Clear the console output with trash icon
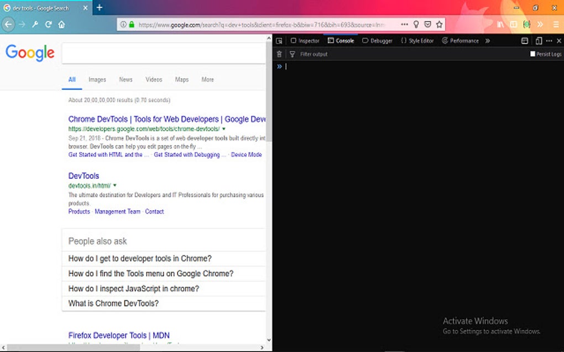 coord(279,54)
